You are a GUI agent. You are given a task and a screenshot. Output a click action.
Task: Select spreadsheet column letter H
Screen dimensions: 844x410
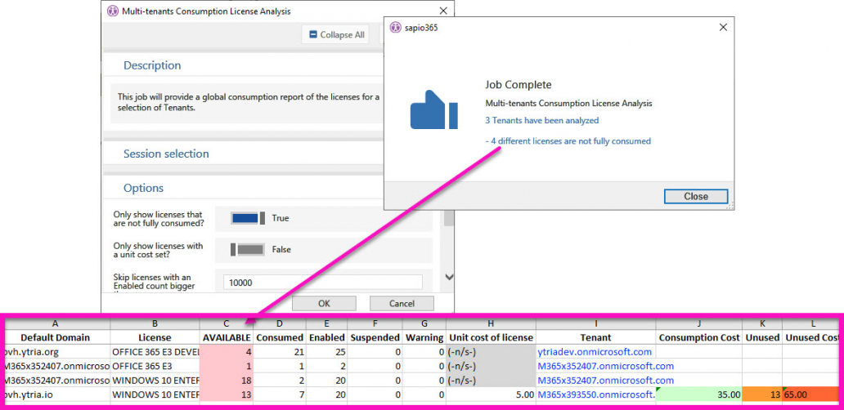[491, 323]
